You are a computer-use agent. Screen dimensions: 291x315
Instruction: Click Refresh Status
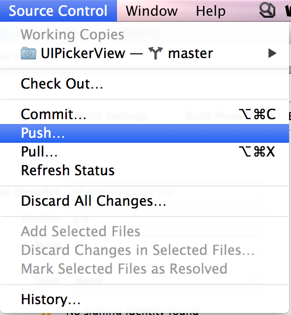[145, 170]
